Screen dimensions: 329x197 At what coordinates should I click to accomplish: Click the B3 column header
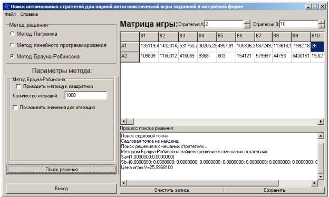point(188,37)
